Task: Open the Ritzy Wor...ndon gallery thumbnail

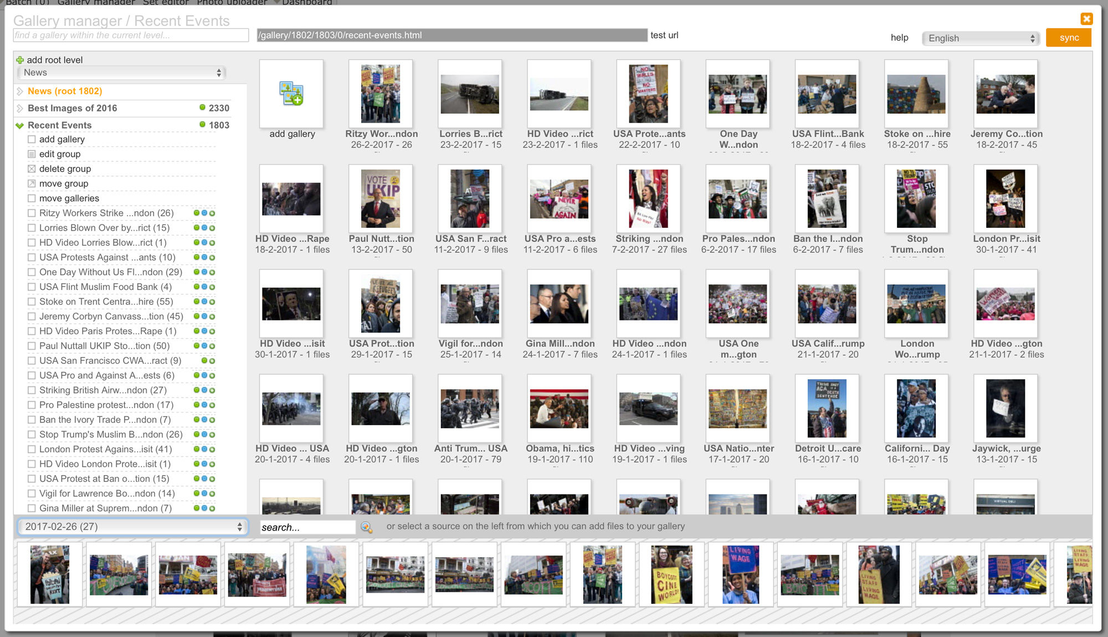Action: pos(381,94)
